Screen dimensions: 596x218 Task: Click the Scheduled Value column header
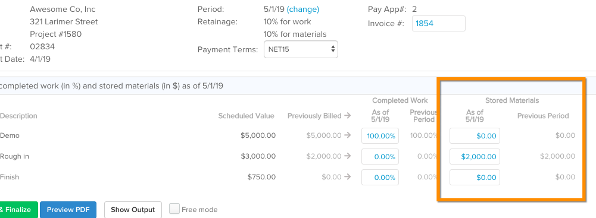[x=246, y=116]
